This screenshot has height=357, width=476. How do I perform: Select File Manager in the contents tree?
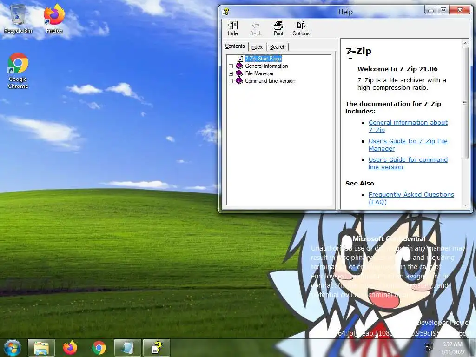(x=259, y=73)
